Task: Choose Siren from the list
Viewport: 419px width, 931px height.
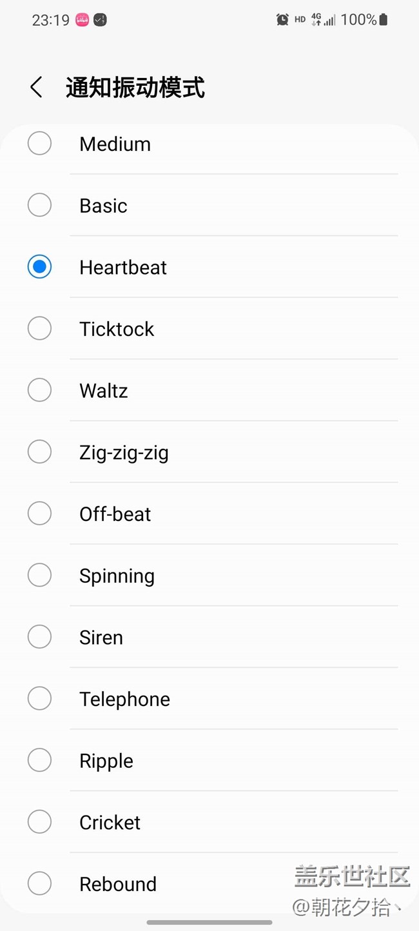Action: pyautogui.click(x=209, y=638)
